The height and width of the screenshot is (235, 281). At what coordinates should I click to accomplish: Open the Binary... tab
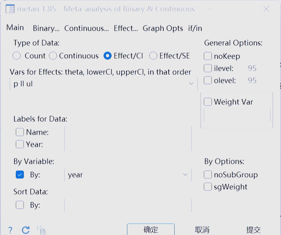46,28
